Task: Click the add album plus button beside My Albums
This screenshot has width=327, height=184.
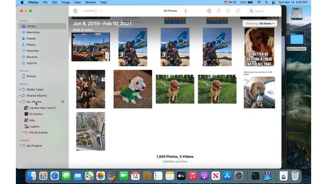Action: pos(63,102)
